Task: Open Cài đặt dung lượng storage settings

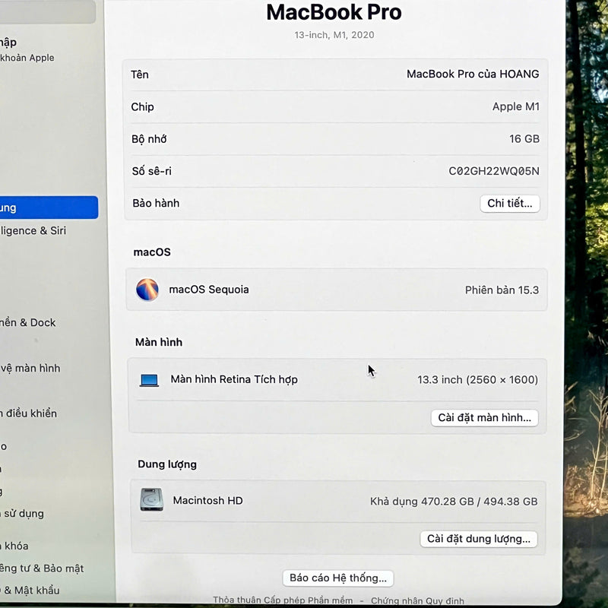Action: [478, 539]
